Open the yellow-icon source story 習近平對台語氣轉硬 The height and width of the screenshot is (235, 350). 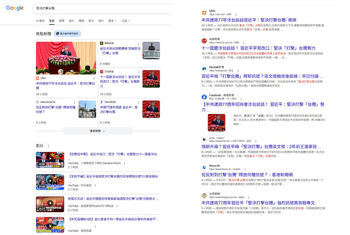pos(120,51)
